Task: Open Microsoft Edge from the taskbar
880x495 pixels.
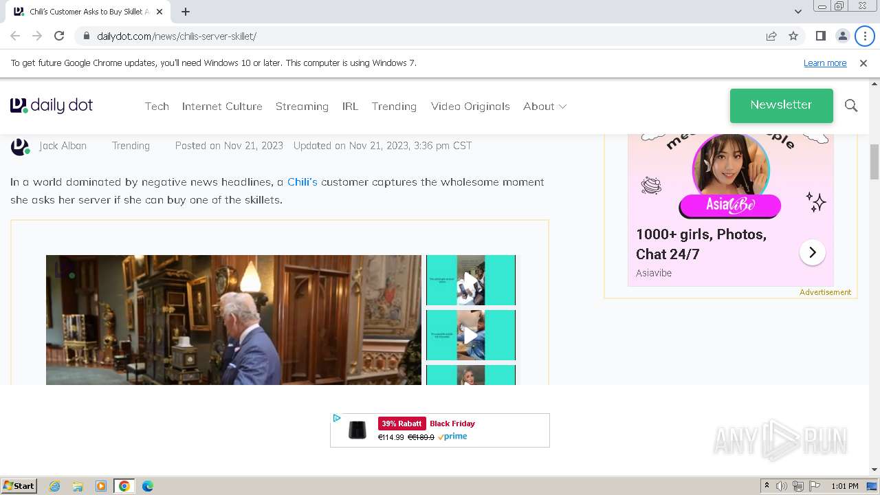Action: tap(148, 486)
